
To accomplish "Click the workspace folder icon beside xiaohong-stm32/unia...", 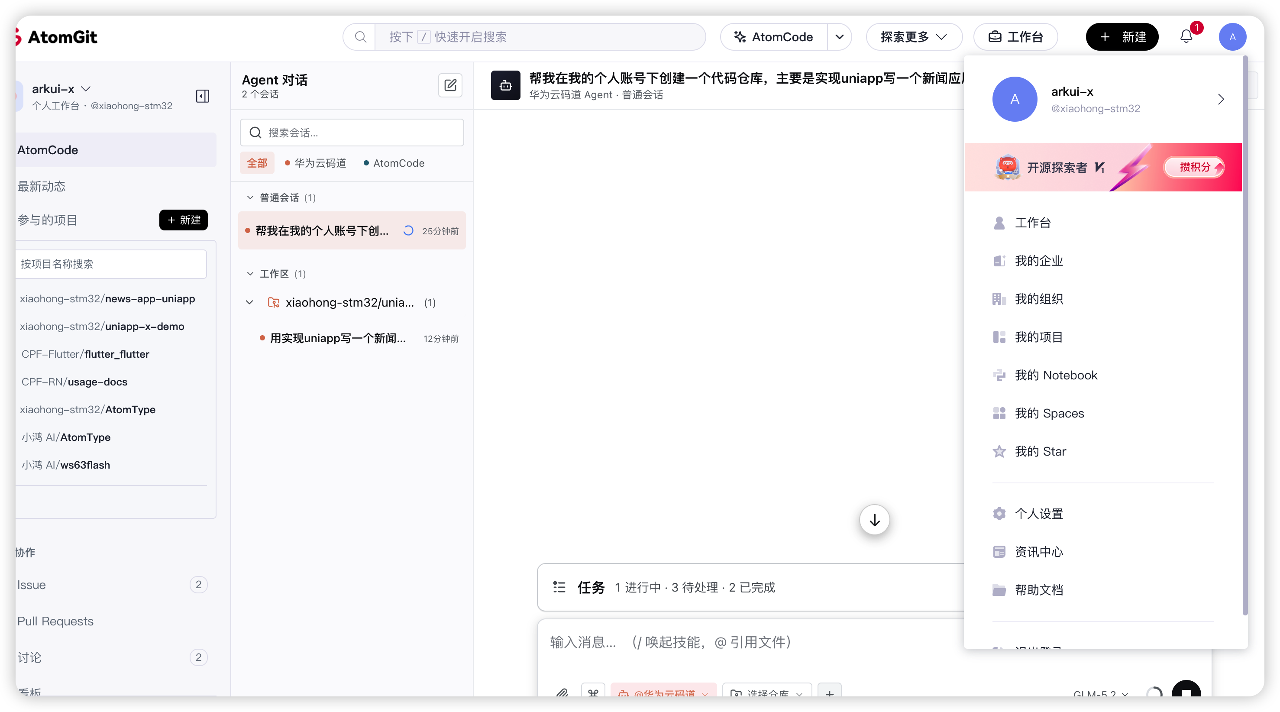I will pyautogui.click(x=273, y=302).
